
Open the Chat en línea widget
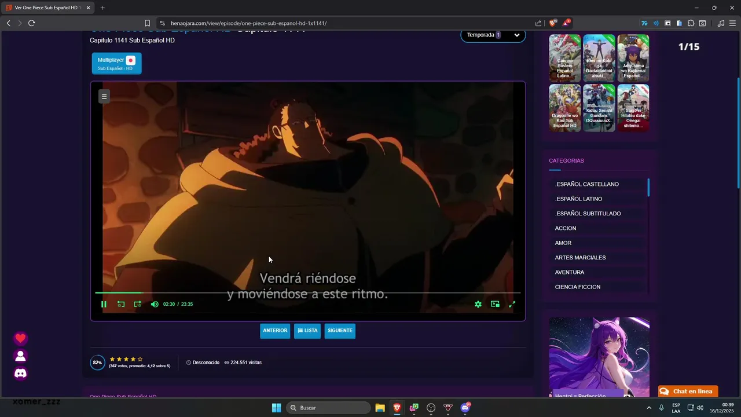point(688,392)
